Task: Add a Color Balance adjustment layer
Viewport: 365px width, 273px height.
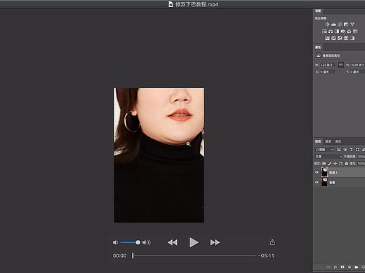Action: click(331, 31)
